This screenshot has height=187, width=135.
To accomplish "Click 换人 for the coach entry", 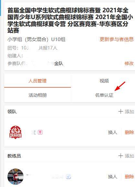I will tap(113, 177).
